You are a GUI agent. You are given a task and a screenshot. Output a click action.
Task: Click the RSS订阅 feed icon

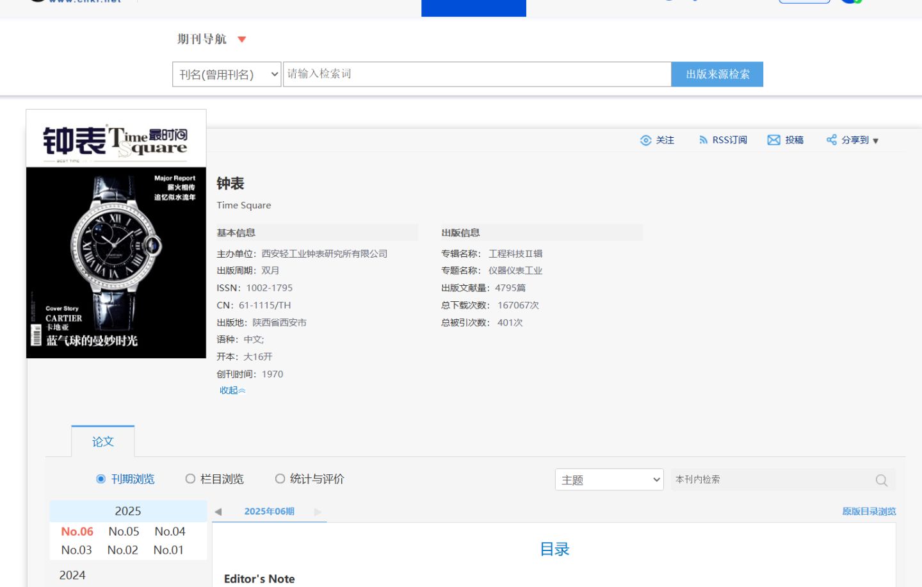(x=703, y=140)
